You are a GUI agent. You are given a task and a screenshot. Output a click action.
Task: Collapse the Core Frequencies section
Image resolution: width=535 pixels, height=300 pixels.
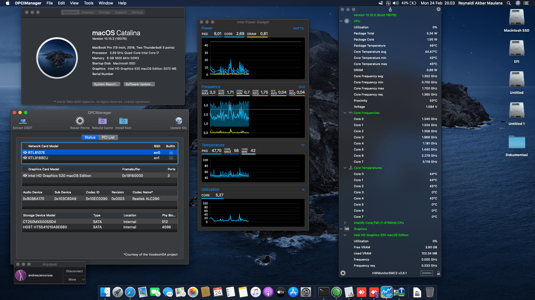coord(345,113)
